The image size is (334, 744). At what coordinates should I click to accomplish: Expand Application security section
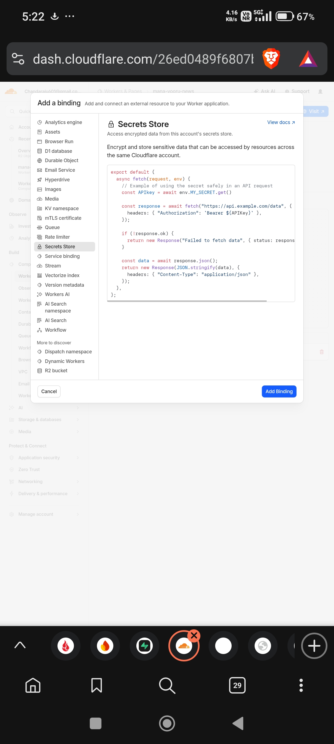click(x=44, y=458)
